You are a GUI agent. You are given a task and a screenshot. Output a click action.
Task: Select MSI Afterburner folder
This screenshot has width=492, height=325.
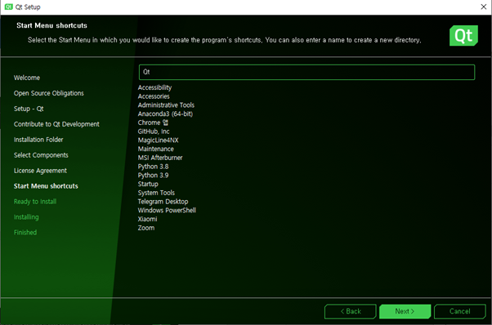coord(160,158)
